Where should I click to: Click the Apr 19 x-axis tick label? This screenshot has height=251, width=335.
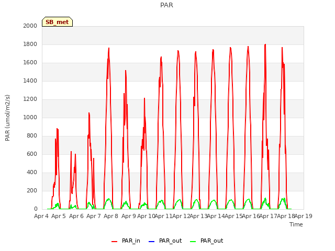point(304,216)
